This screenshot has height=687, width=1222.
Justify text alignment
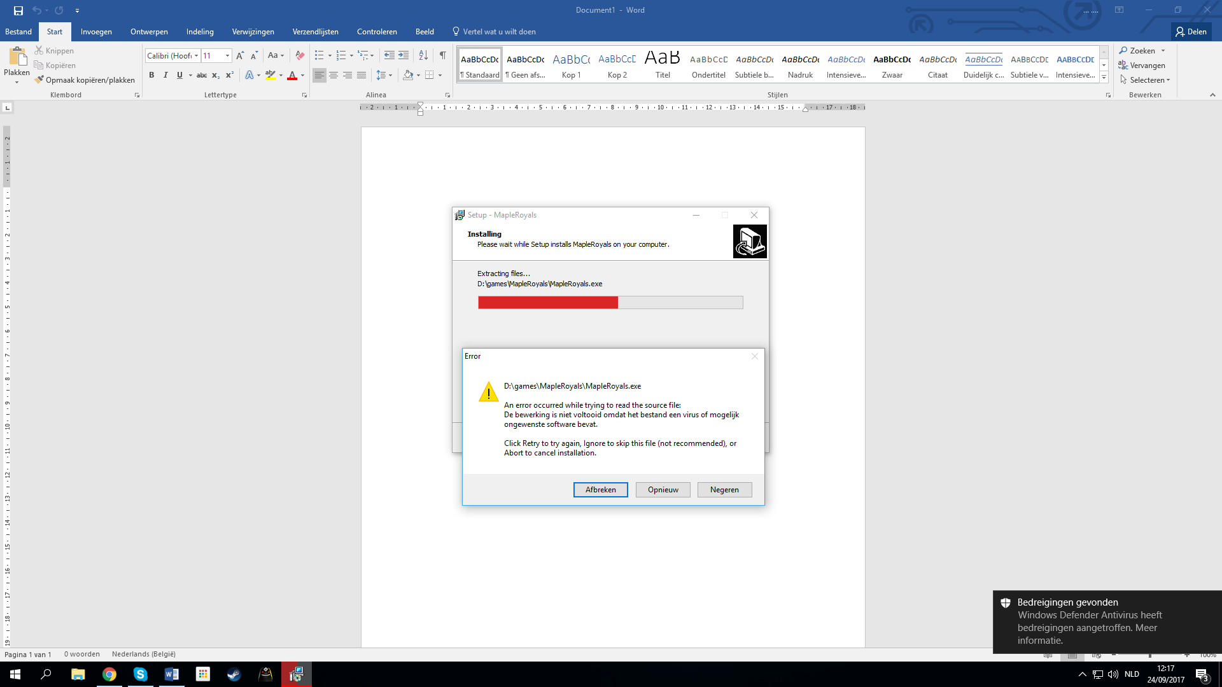click(362, 75)
